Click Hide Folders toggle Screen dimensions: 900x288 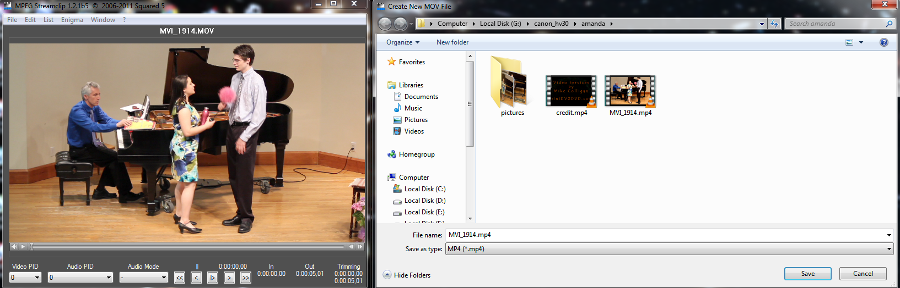(407, 275)
